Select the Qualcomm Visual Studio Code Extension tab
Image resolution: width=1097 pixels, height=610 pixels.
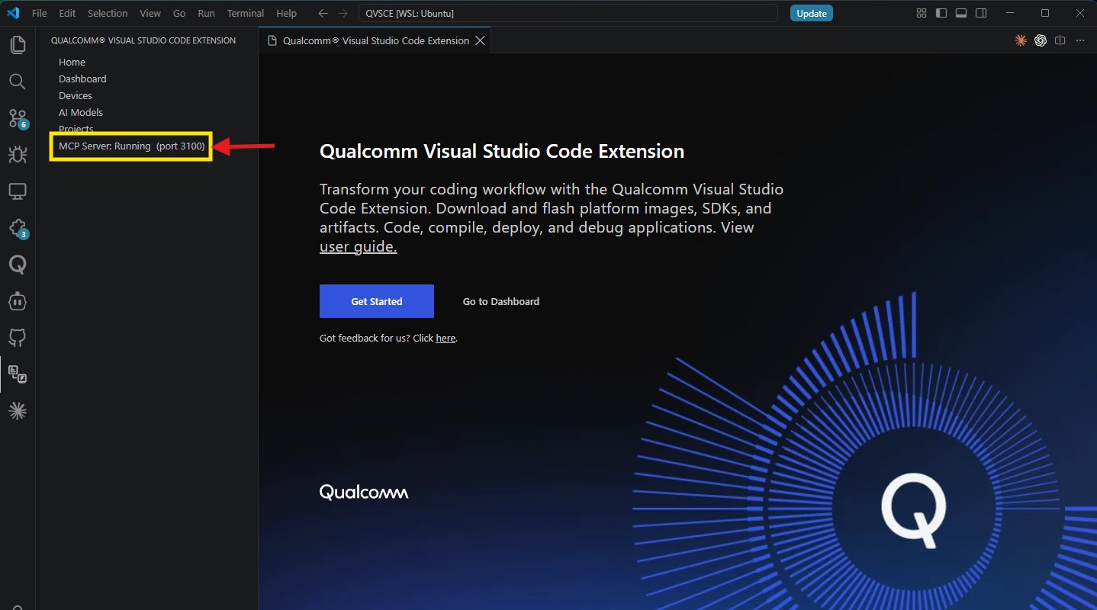[375, 40]
